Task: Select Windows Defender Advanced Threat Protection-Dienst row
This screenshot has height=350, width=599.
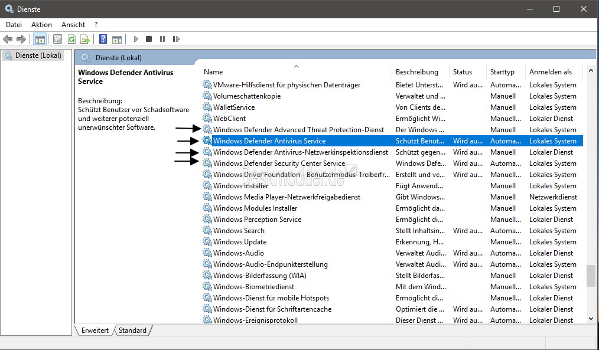Action: click(x=392, y=130)
